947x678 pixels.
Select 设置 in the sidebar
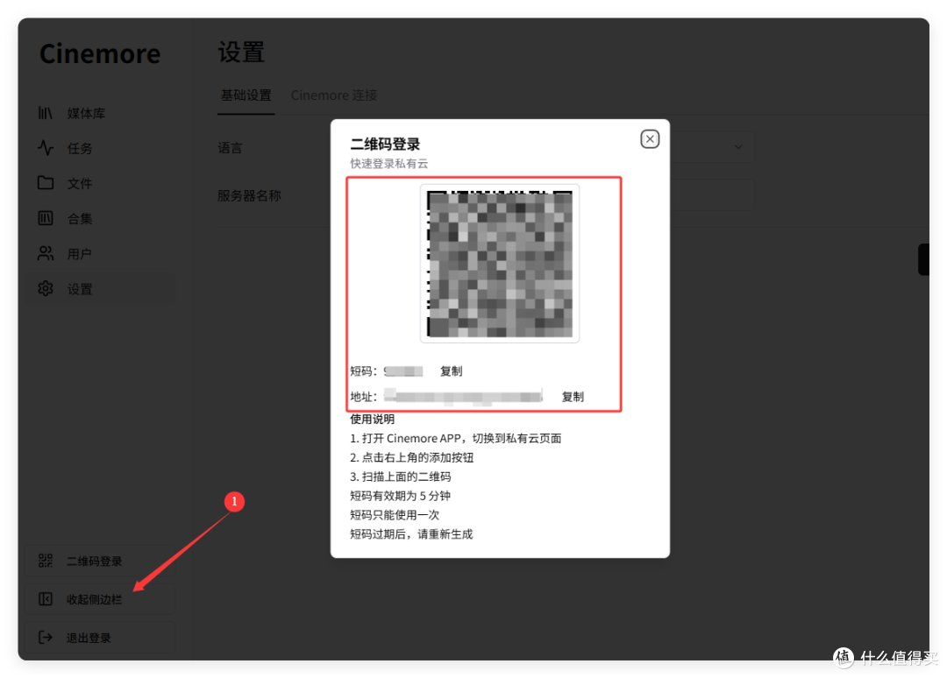(x=100, y=289)
